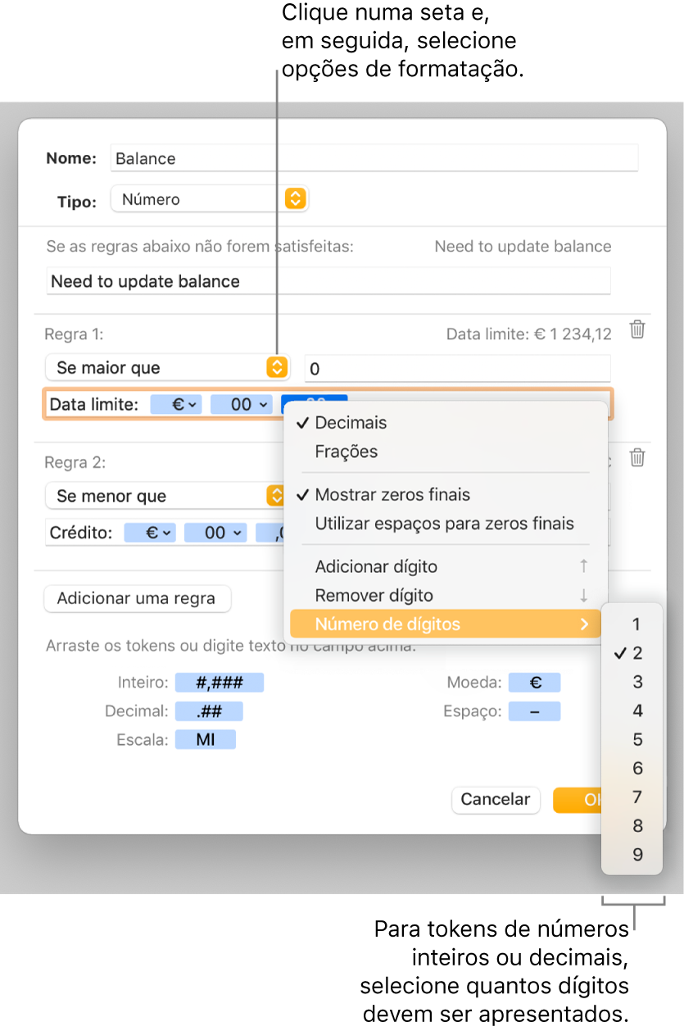684x1031 pixels.
Task: Delete Regra 2 with its trash icon
Action: click(636, 458)
